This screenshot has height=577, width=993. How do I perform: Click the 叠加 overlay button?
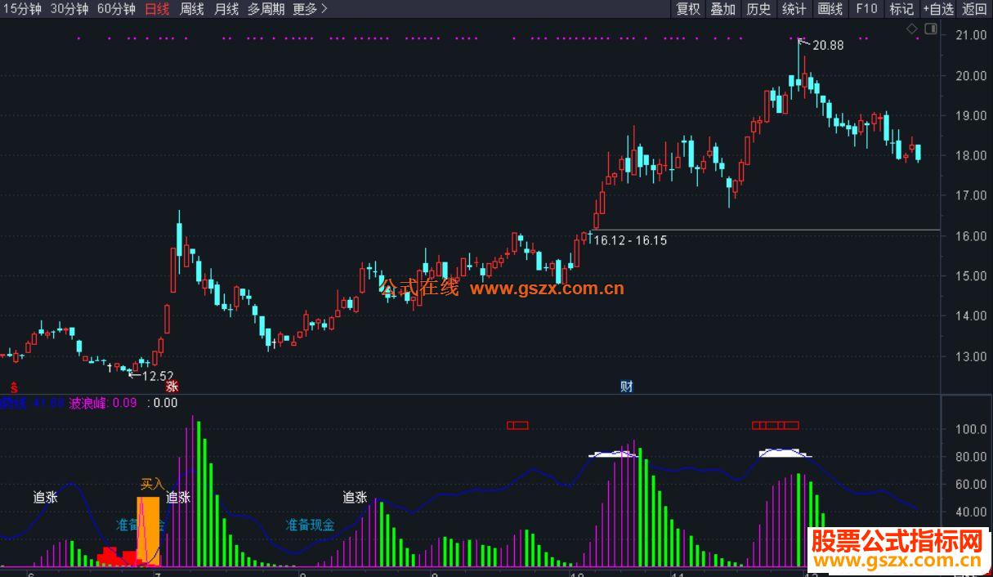(x=723, y=9)
